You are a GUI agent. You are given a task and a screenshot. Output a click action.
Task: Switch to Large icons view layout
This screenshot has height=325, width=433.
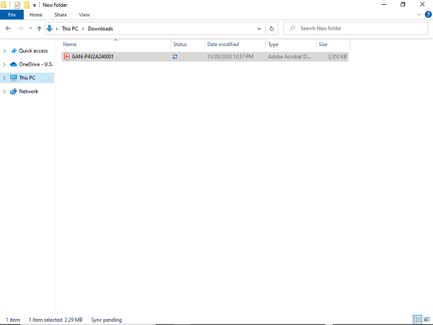coord(427,320)
